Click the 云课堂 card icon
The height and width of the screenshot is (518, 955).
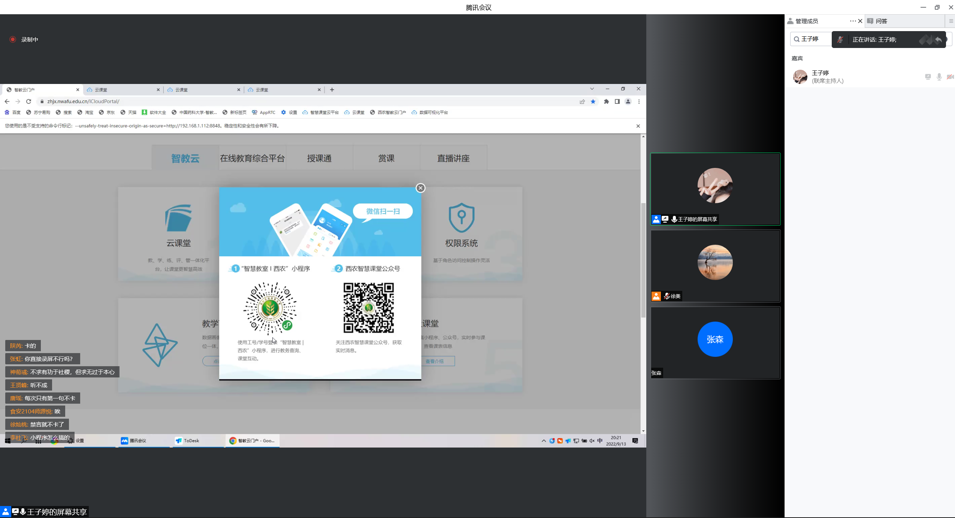tap(178, 218)
